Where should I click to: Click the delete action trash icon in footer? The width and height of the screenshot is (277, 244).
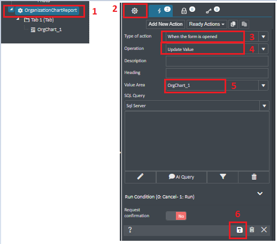click(x=252, y=230)
